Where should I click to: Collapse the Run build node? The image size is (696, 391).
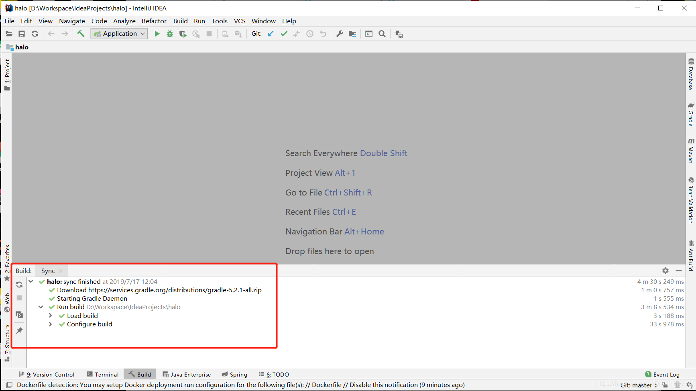(x=41, y=307)
